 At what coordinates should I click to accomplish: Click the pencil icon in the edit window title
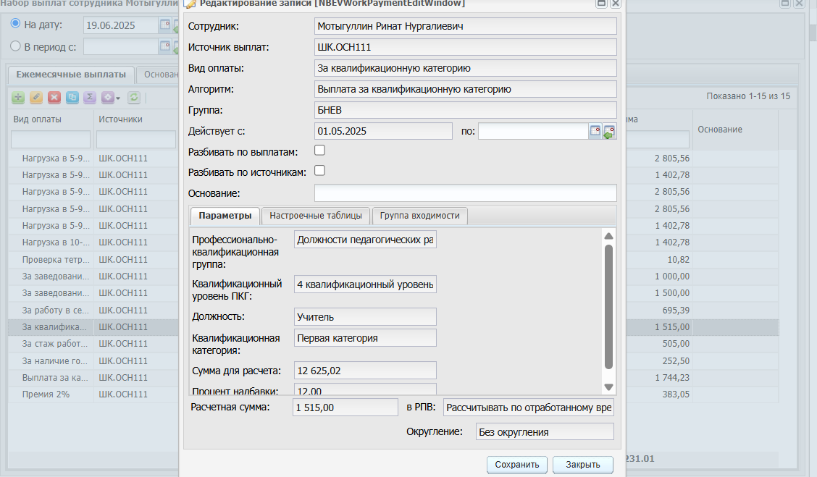(x=190, y=4)
